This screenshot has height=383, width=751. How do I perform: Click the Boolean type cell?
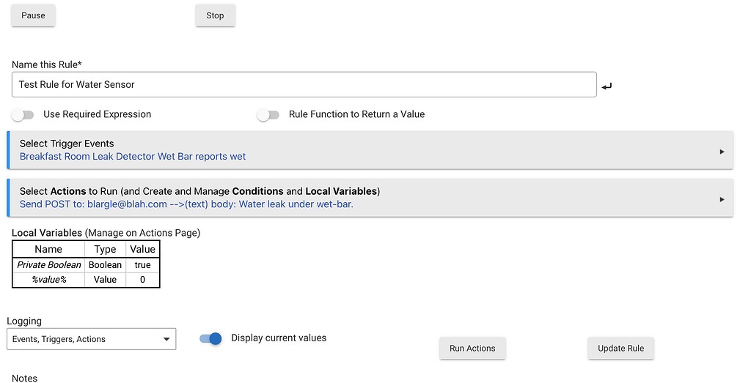click(x=106, y=265)
